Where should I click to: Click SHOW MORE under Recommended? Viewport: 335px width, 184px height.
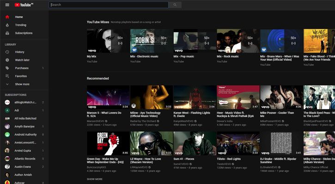(x=95, y=179)
